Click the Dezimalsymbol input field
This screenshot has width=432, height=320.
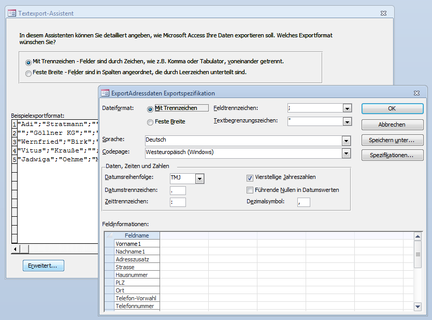(304, 202)
